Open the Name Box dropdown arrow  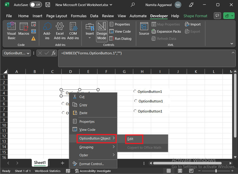pyautogui.click(x=28, y=53)
